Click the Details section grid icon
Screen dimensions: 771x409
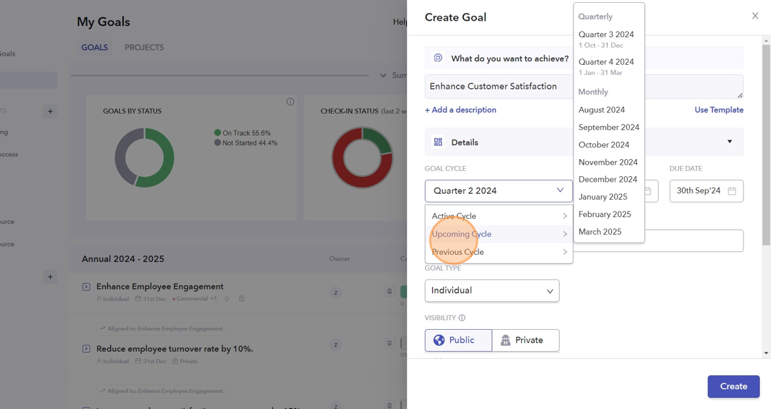point(438,143)
